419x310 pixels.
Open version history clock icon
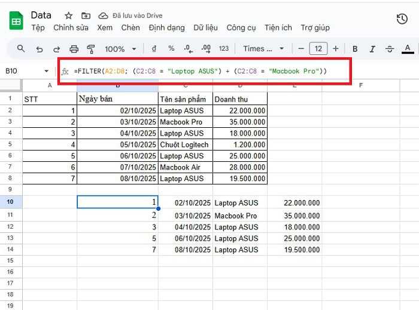[402, 19]
